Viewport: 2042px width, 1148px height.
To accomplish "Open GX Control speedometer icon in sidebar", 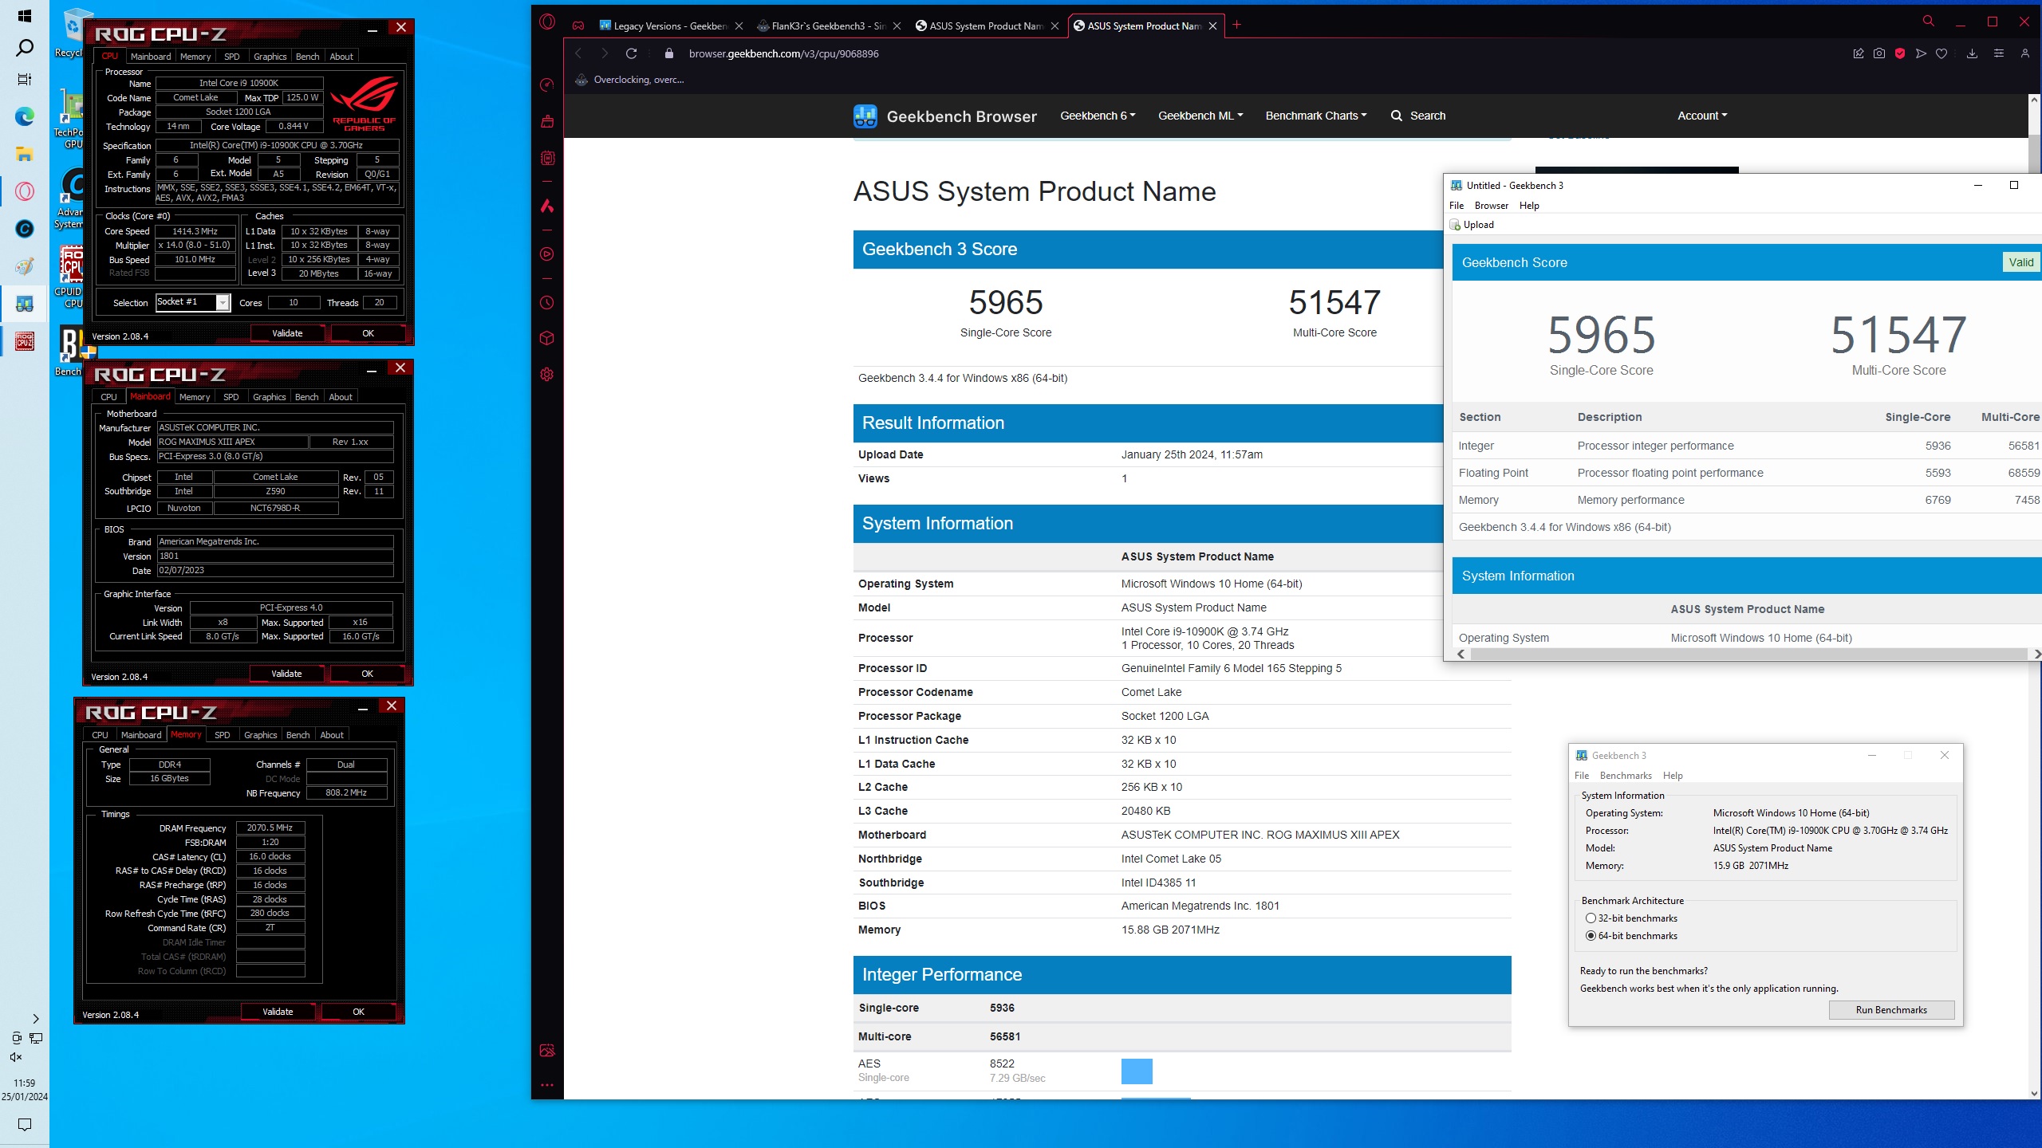I will 547,85.
